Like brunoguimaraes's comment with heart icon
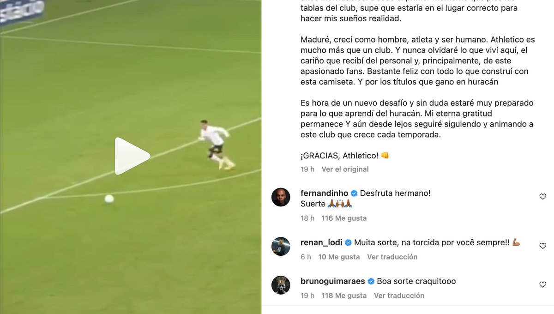This screenshot has width=554, height=314. 543,285
